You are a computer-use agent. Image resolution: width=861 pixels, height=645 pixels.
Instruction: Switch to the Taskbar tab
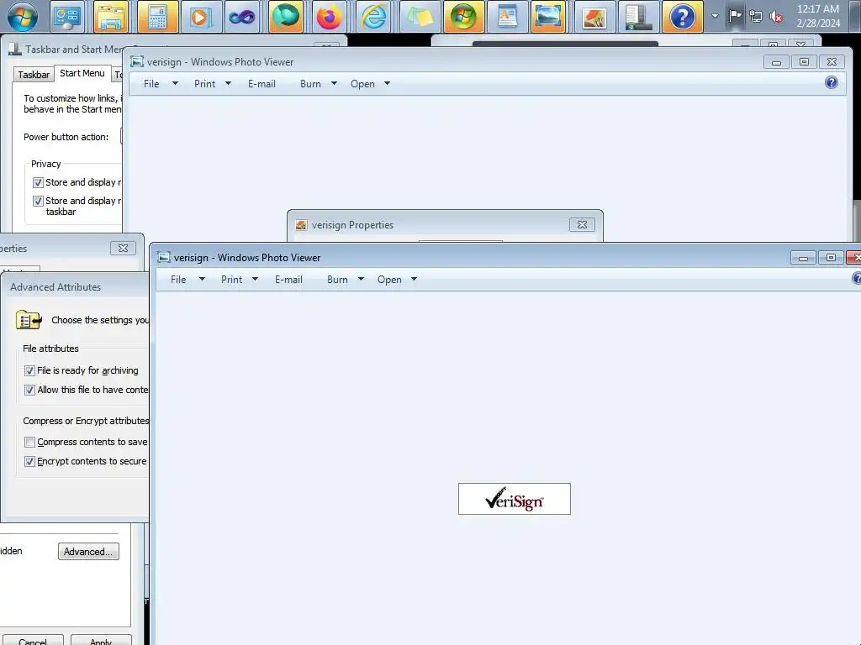click(x=34, y=75)
